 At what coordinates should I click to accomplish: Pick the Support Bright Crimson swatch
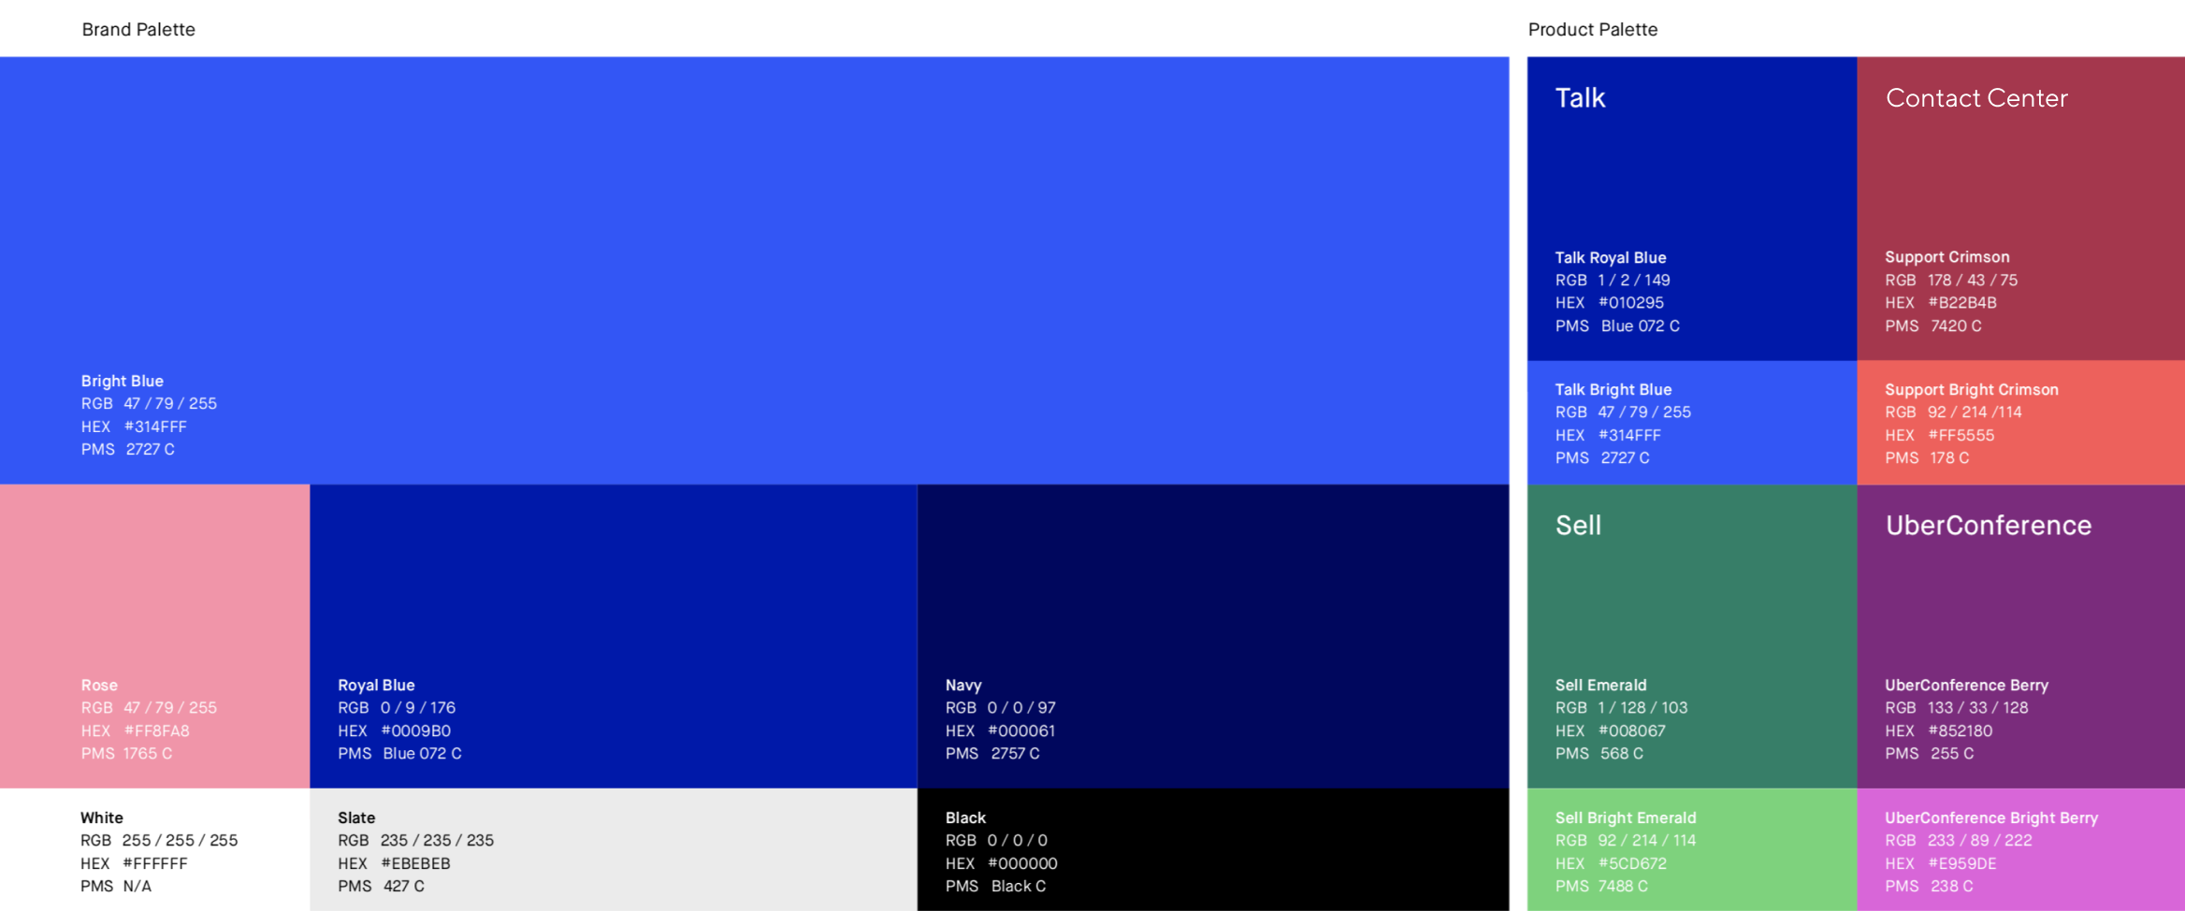click(2020, 423)
